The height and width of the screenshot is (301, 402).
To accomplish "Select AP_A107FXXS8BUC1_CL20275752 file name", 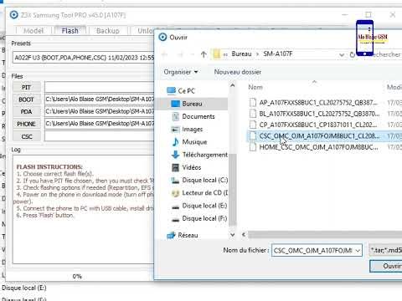I will point(318,102).
